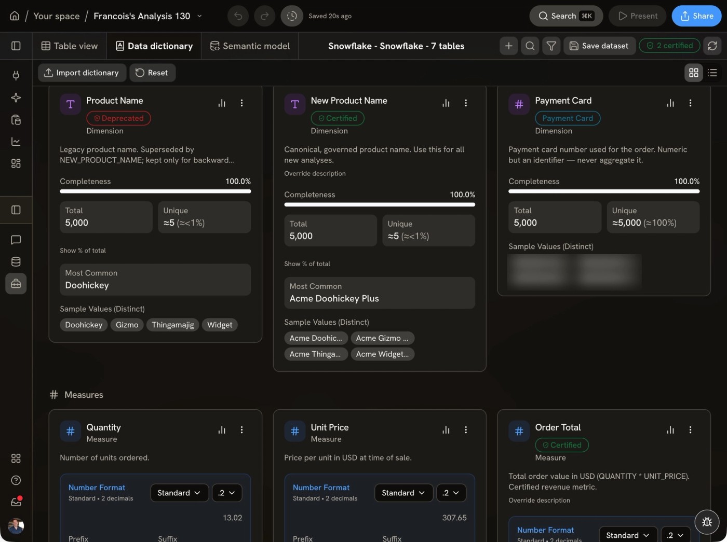Viewport: 727px width, 542px height.
Task: Open Quantity Standard number format dropdown
Action: pos(179,493)
